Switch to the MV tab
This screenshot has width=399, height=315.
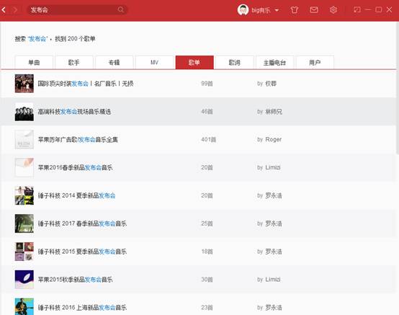click(154, 63)
